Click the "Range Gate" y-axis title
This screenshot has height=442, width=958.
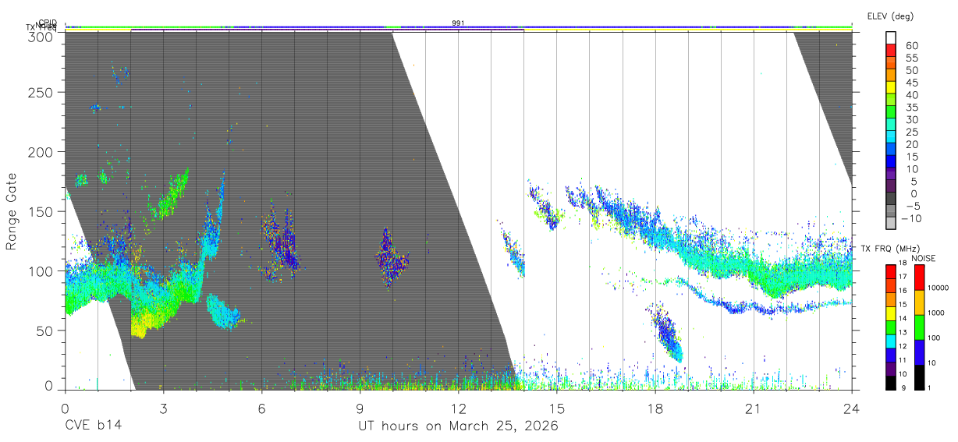(x=12, y=211)
